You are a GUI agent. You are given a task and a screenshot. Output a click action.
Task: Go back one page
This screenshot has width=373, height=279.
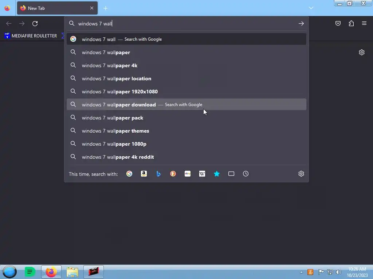9,24
